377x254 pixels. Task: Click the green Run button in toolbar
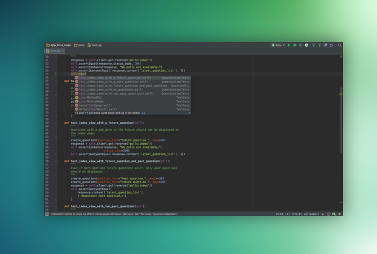pos(289,45)
